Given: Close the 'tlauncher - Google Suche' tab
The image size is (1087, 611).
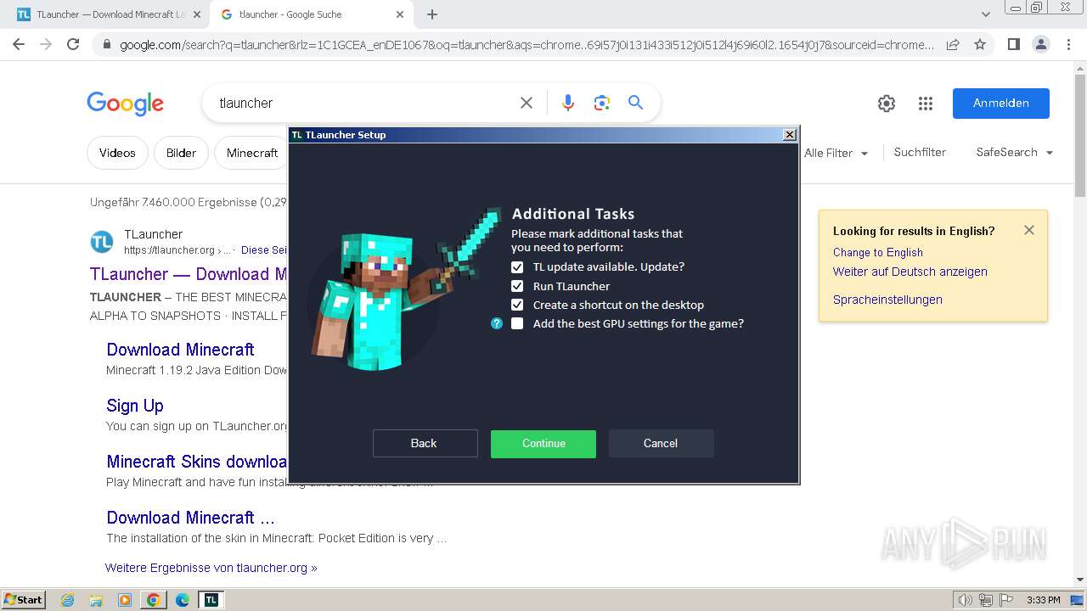Looking at the screenshot, I should point(400,14).
